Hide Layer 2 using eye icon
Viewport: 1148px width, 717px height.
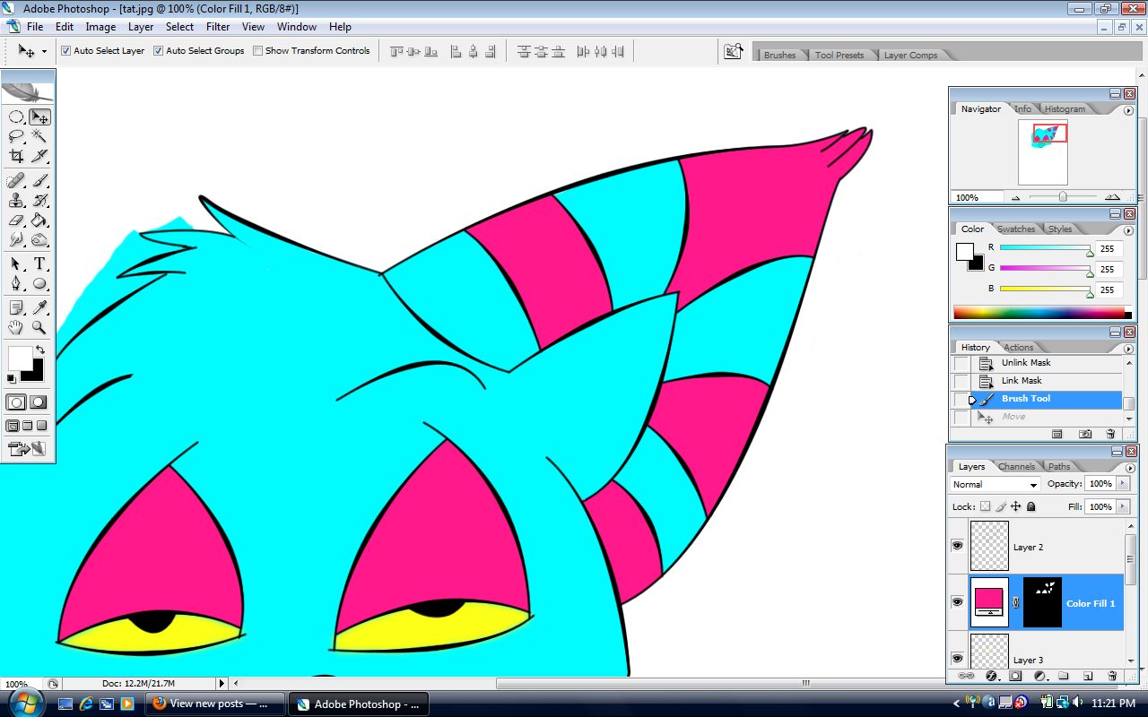(957, 546)
